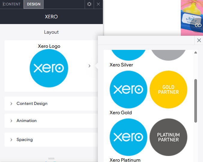Click the panel resize handle at bottom
Viewport: 203px width, 162px height.
point(51,158)
